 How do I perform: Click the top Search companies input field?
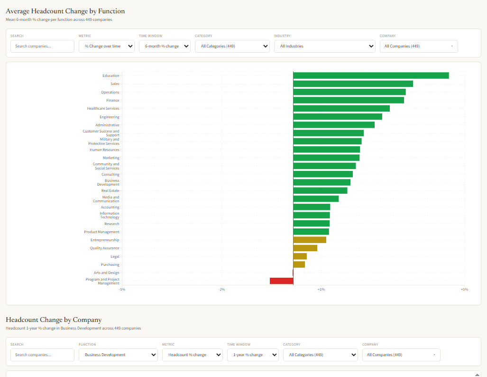tap(42, 46)
